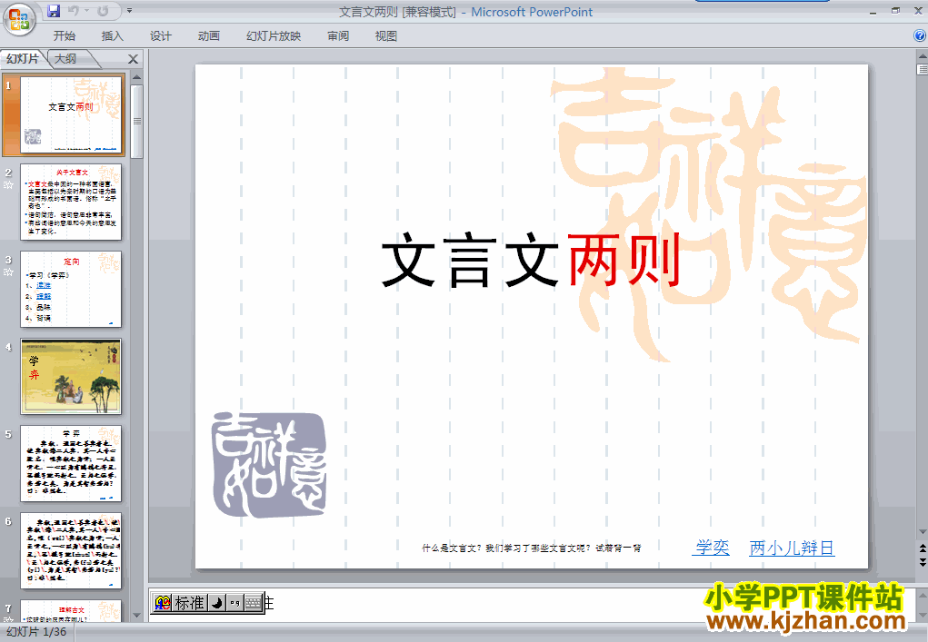Select slide 6 thumbnail
928x642 pixels.
pyautogui.click(x=71, y=551)
